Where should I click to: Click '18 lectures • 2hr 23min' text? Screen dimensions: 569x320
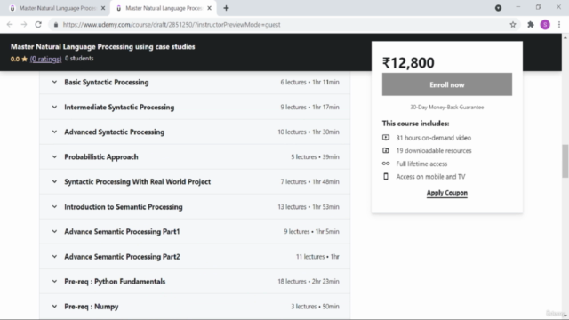pos(309,282)
